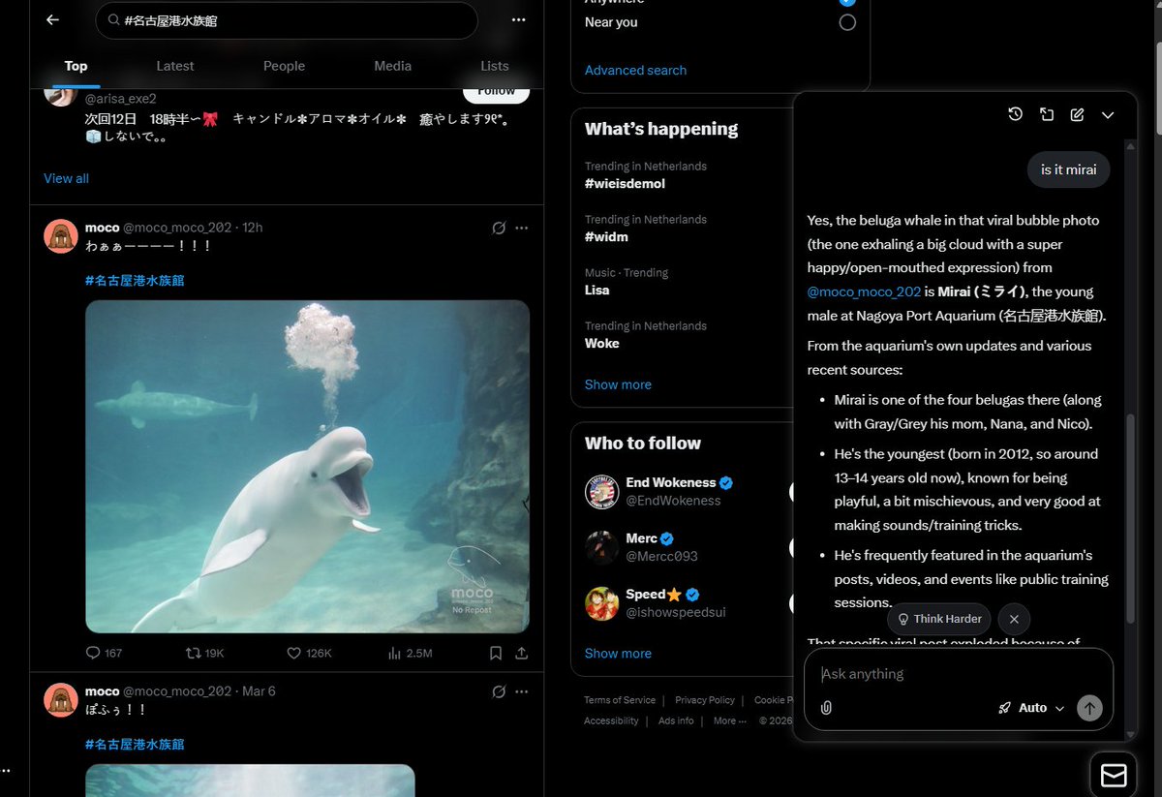
Task: Show more under Who to follow
Action: (618, 653)
